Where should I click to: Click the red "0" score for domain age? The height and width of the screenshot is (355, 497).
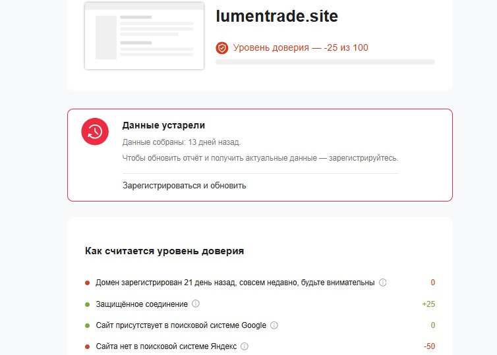click(x=432, y=283)
